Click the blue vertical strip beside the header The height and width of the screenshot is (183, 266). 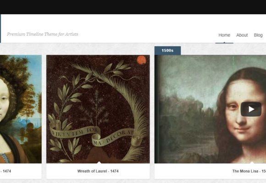[x=0, y=28]
